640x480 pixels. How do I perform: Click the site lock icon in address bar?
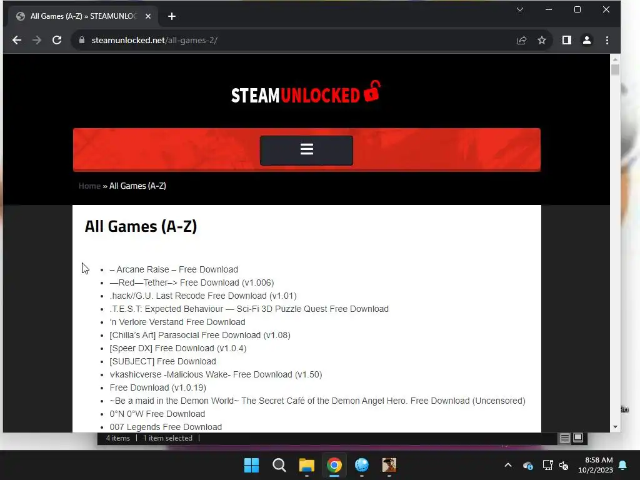pyautogui.click(x=82, y=40)
